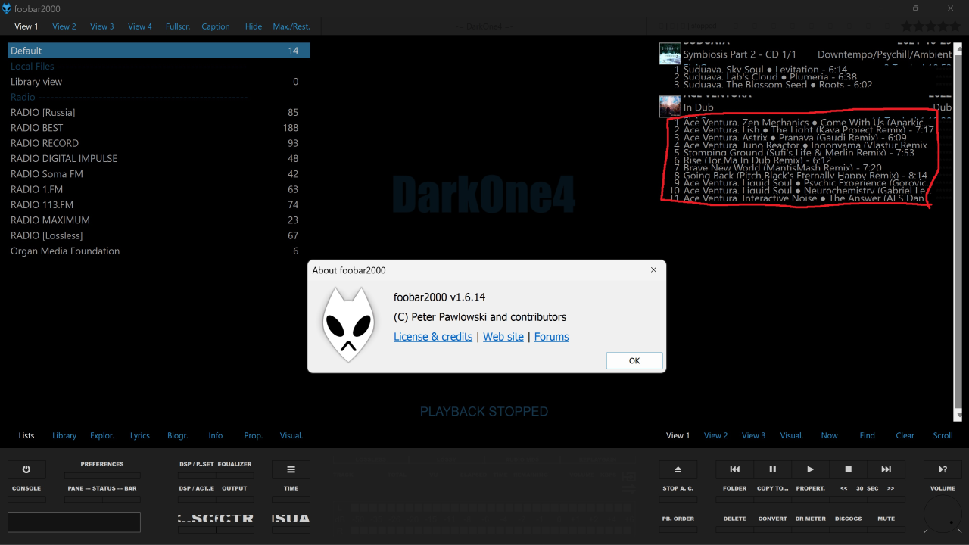Pause playback with the pause icon
The height and width of the screenshot is (545, 969).
click(772, 469)
